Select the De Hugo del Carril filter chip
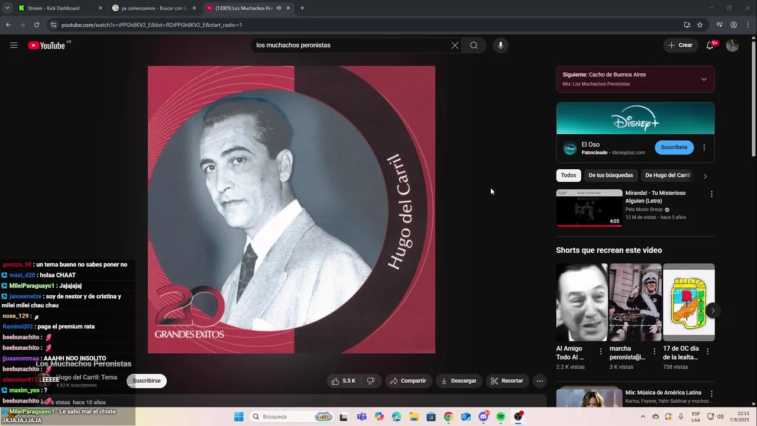 tap(668, 176)
